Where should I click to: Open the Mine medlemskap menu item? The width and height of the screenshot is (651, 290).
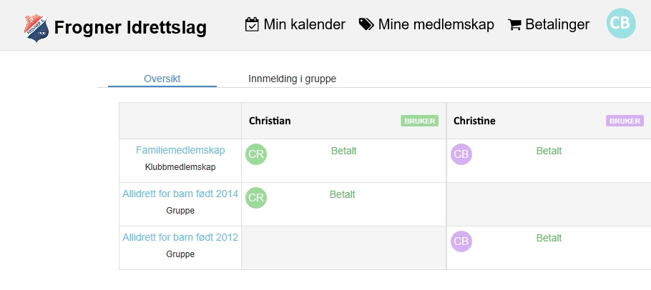pyautogui.click(x=426, y=24)
